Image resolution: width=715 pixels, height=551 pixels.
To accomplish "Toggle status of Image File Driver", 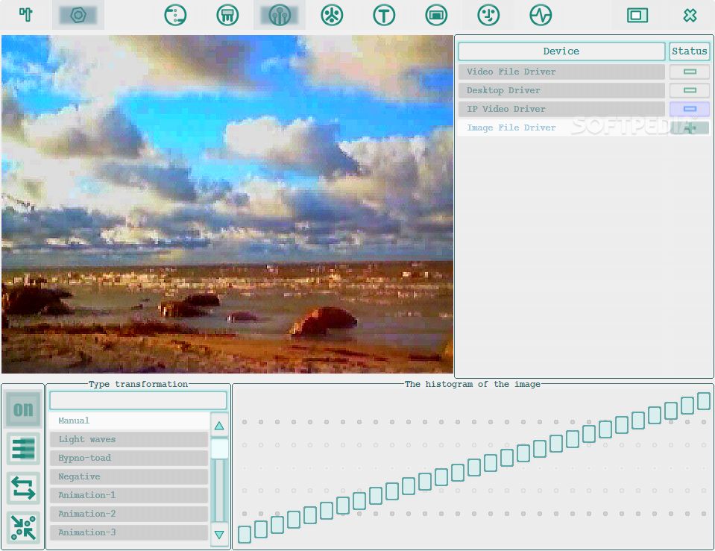I will tap(690, 127).
